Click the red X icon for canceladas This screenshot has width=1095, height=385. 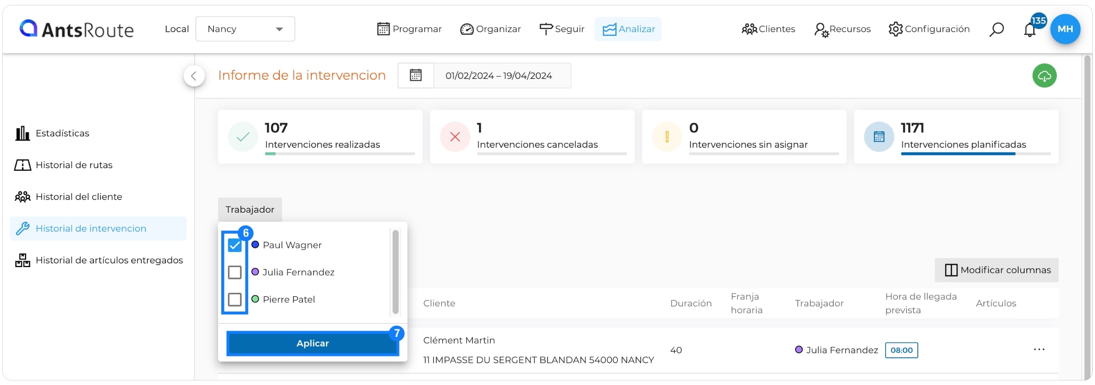pos(455,136)
